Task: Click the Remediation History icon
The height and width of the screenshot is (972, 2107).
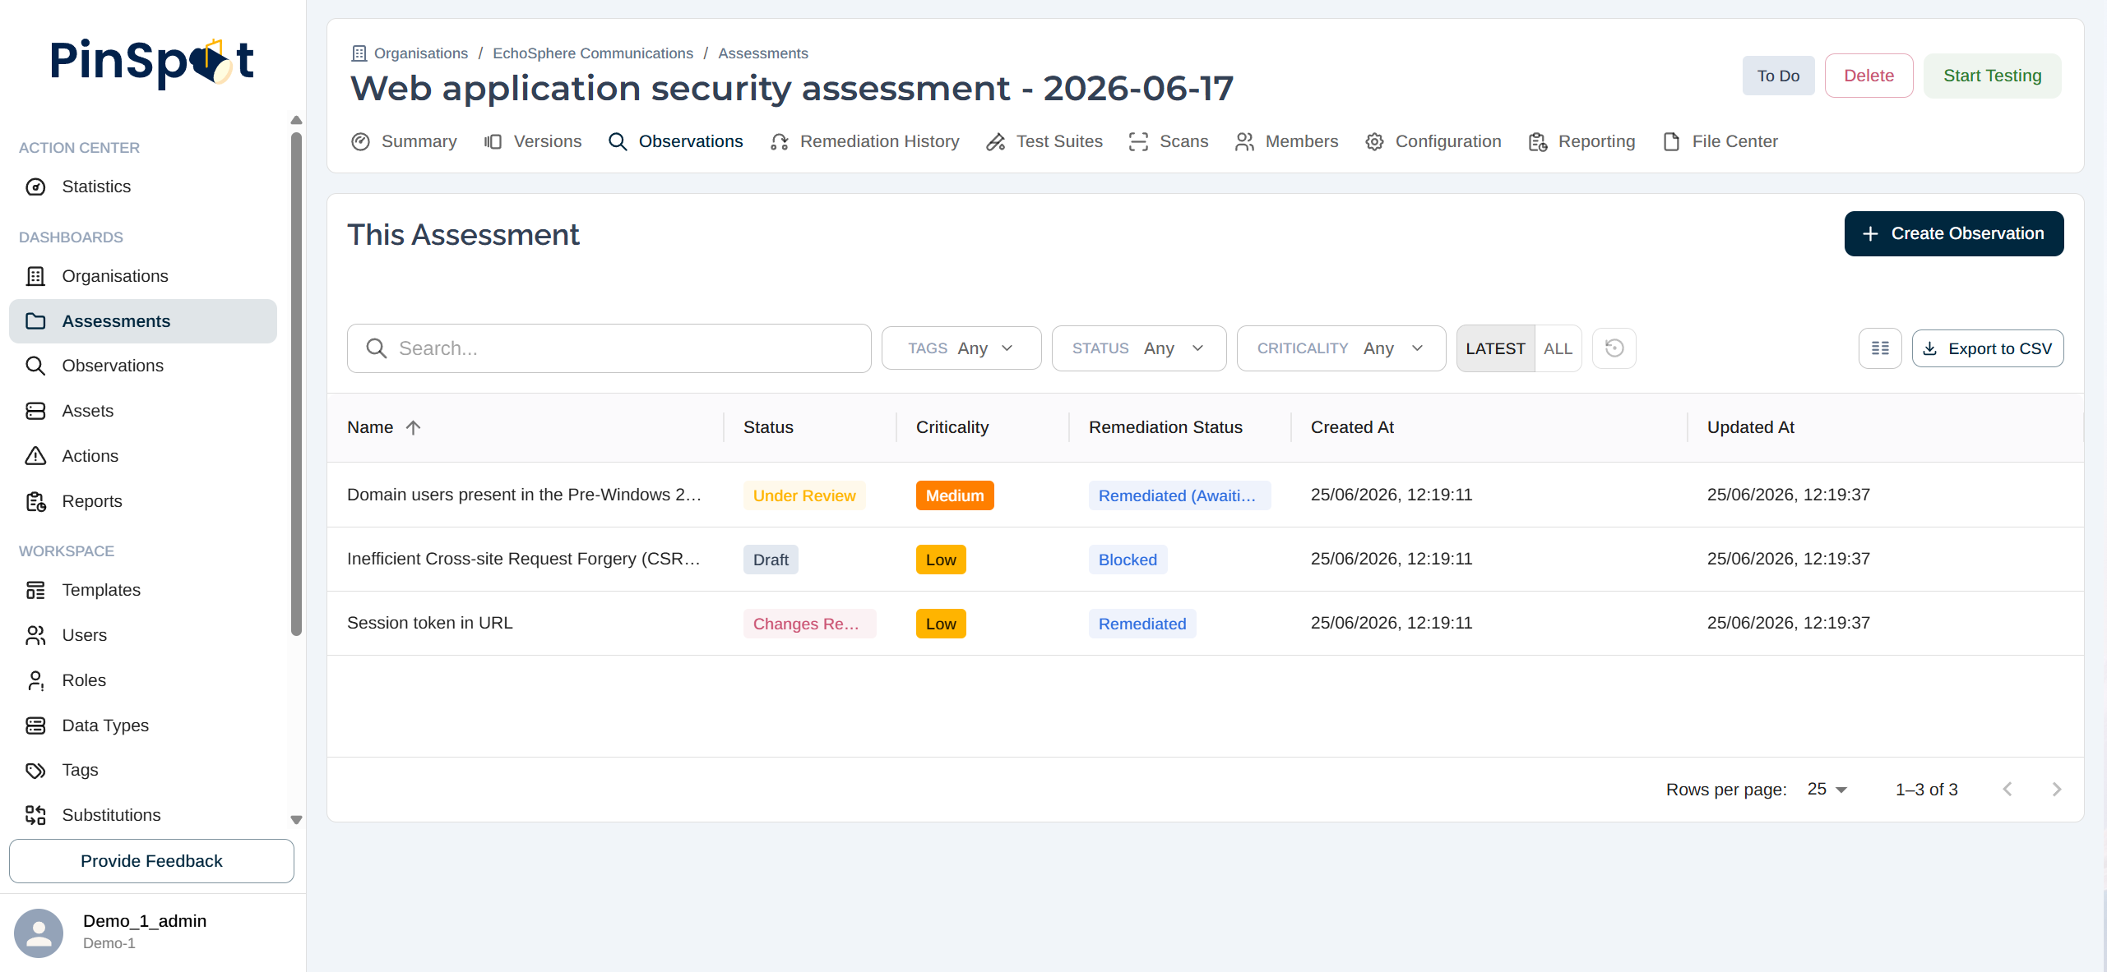Action: point(779,141)
